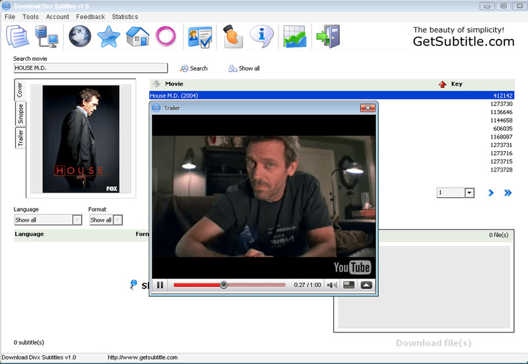
Task: Switch to the Sinopse tab
Action: click(20, 113)
